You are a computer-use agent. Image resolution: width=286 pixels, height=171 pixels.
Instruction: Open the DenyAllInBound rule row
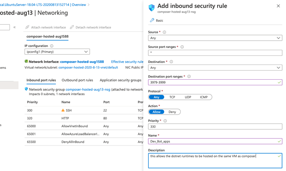click(x=84, y=142)
